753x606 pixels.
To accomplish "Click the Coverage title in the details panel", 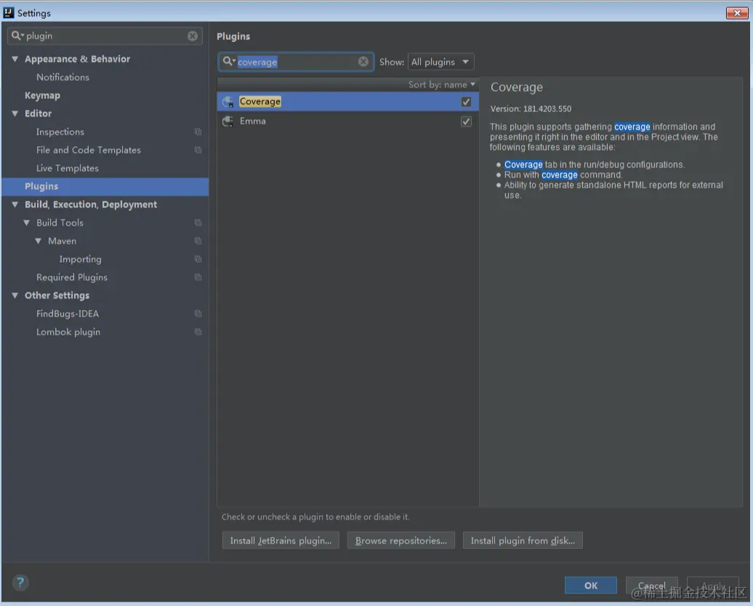I will (517, 87).
